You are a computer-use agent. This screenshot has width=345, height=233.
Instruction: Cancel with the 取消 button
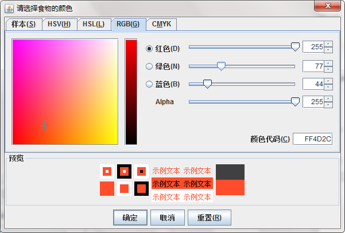pos(168,218)
